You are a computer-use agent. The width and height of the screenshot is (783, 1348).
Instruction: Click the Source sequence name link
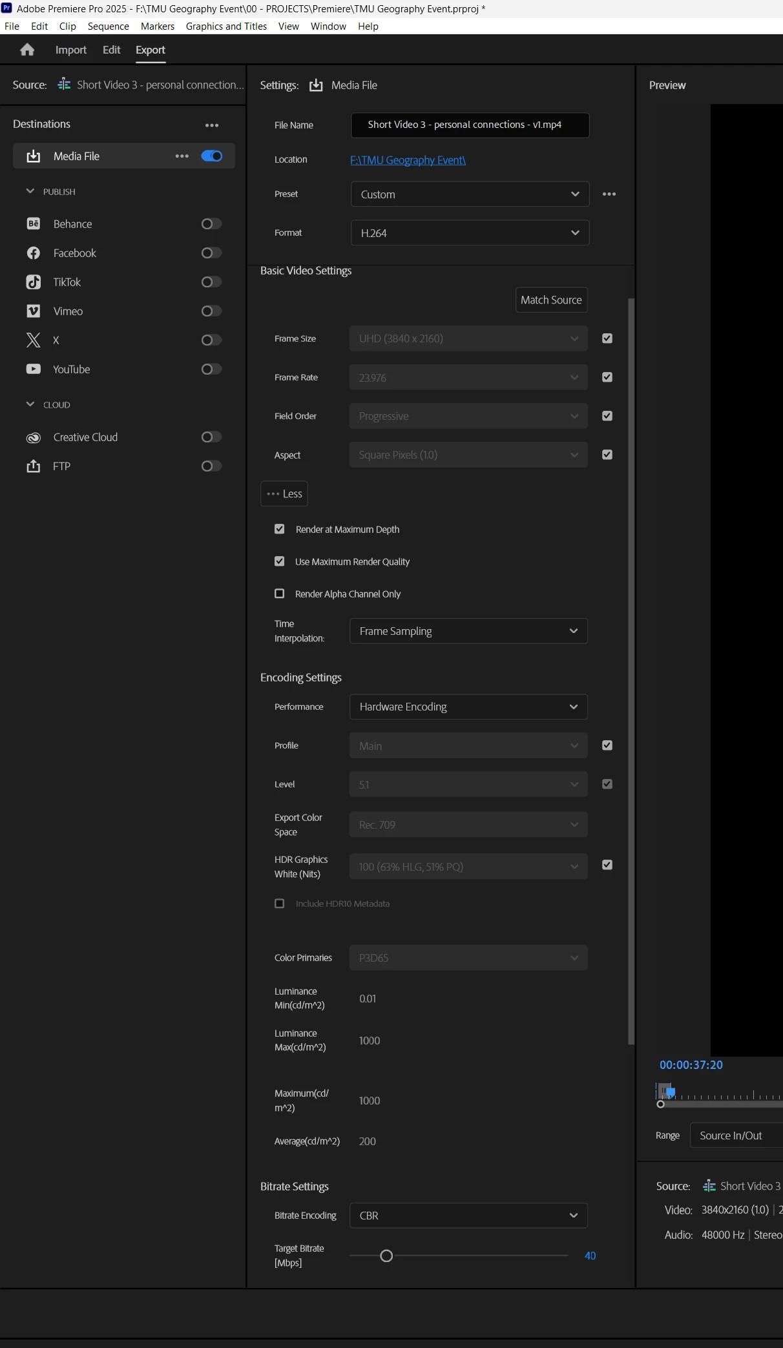160,85
